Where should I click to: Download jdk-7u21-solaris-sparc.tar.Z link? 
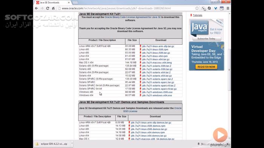158,79
